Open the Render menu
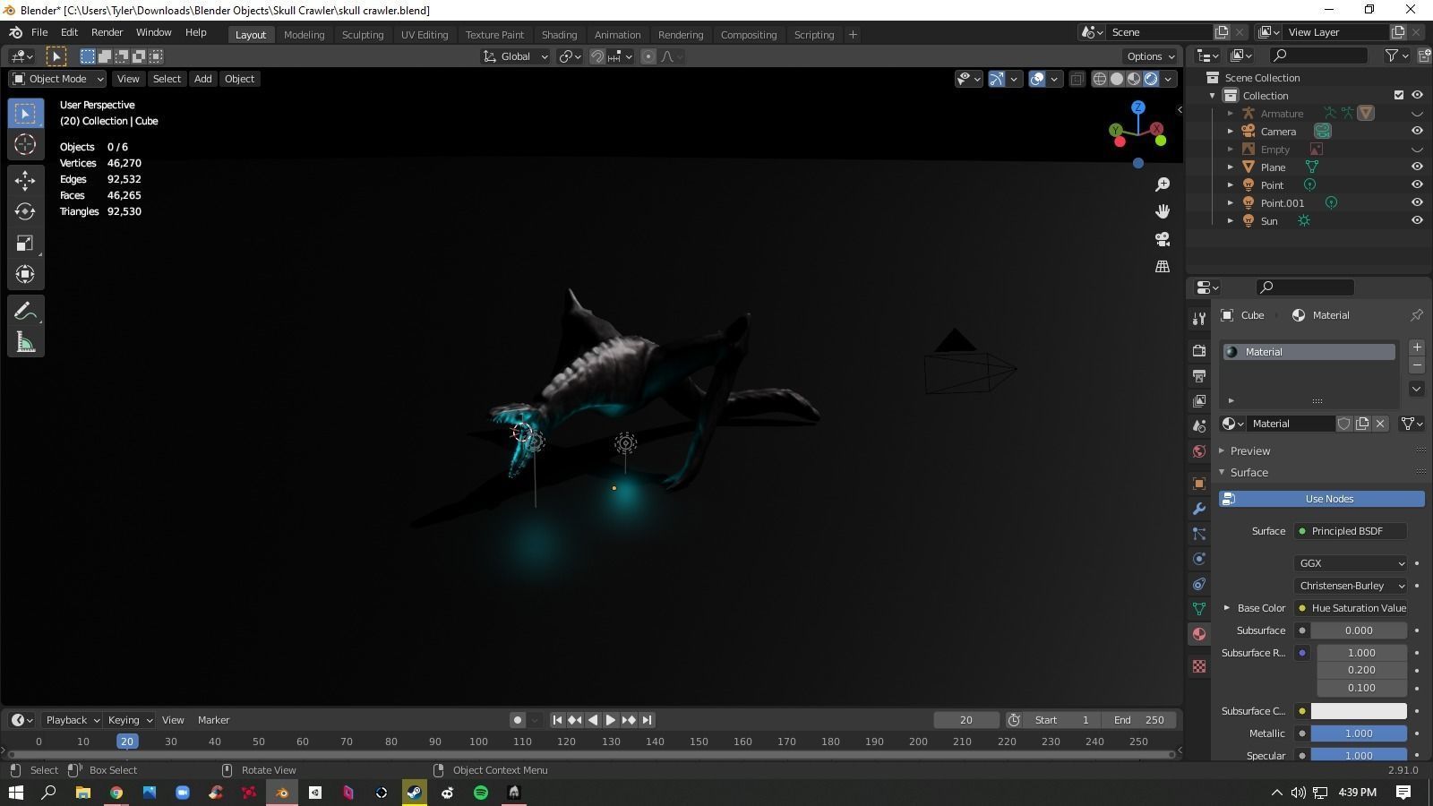1433x806 pixels. (x=107, y=32)
